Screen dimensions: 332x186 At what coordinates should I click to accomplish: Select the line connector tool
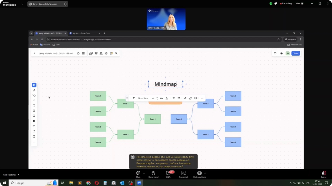34,100
